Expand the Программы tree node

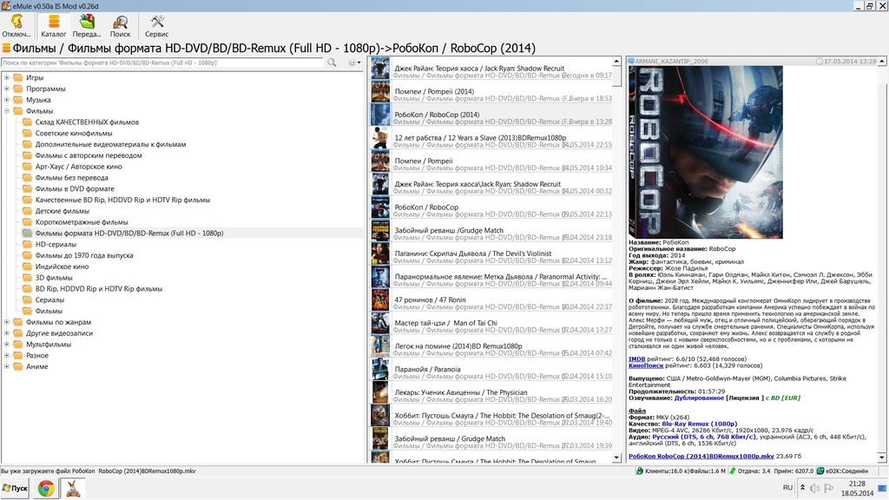click(x=7, y=89)
